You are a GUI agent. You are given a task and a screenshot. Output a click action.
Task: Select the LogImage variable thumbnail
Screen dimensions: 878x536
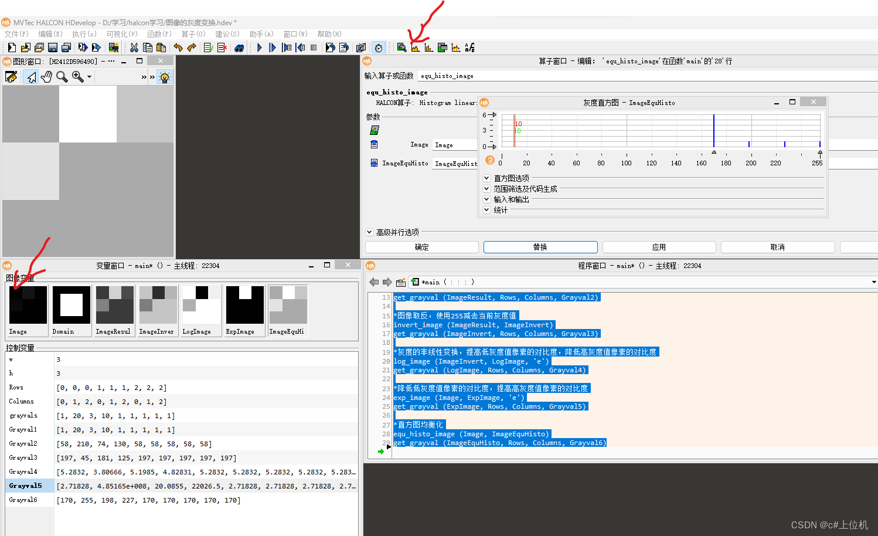(202, 310)
